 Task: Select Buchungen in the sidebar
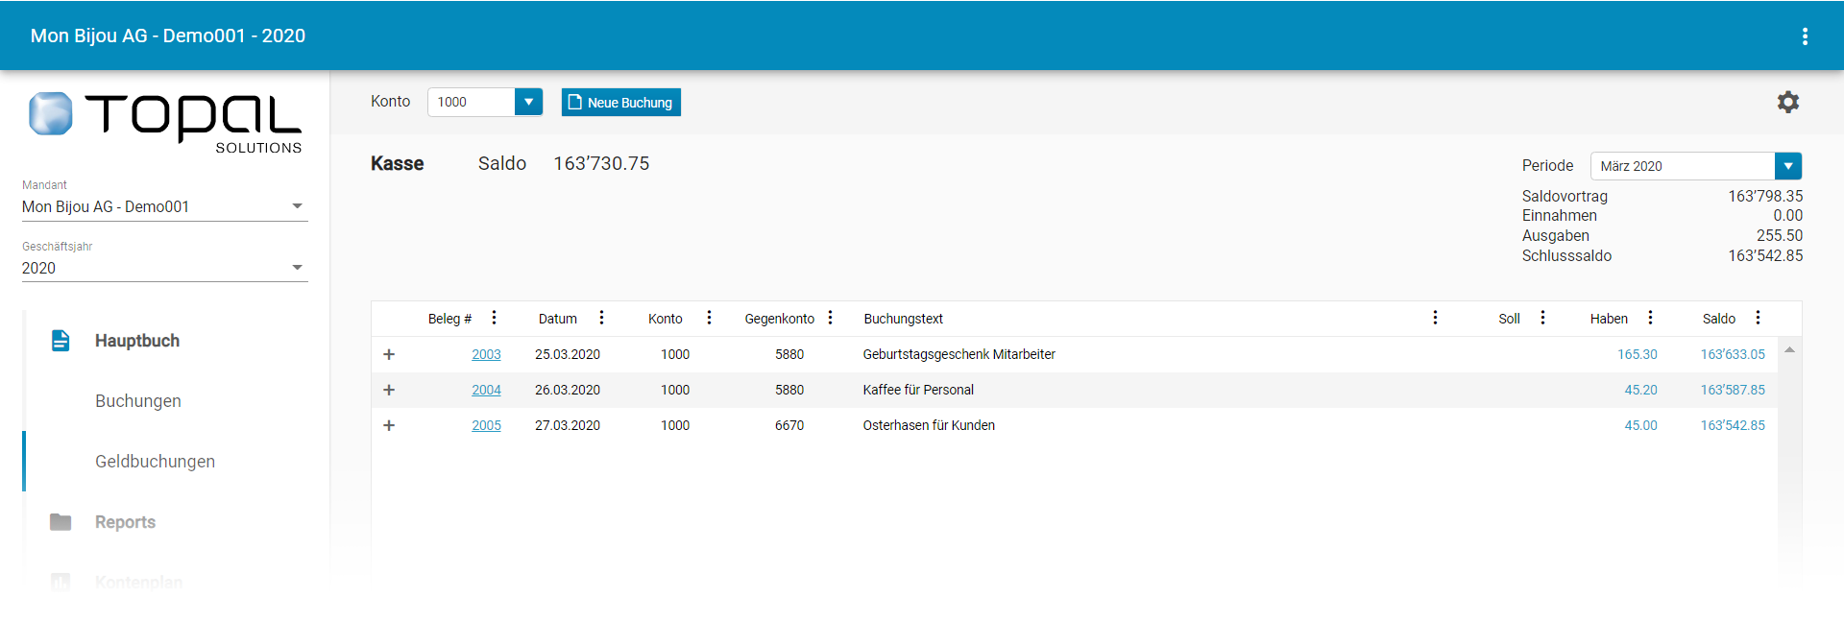138,401
